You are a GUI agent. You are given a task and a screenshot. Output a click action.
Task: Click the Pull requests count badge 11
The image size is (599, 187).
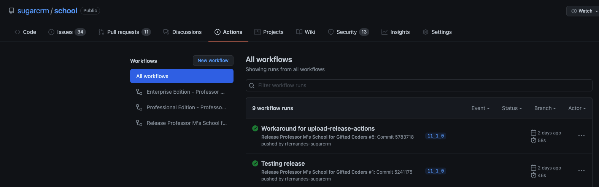[146, 32]
